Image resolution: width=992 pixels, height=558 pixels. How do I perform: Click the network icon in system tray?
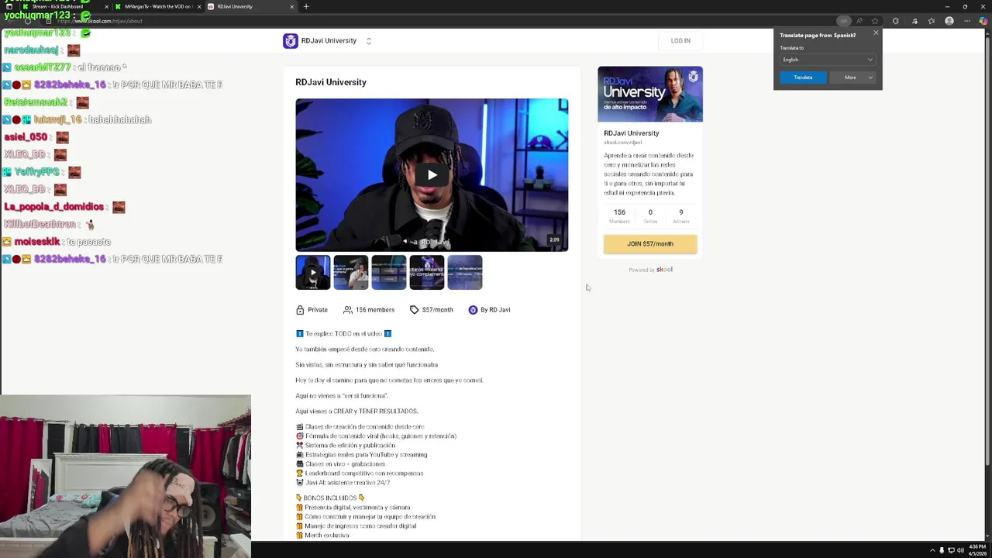pyautogui.click(x=951, y=550)
